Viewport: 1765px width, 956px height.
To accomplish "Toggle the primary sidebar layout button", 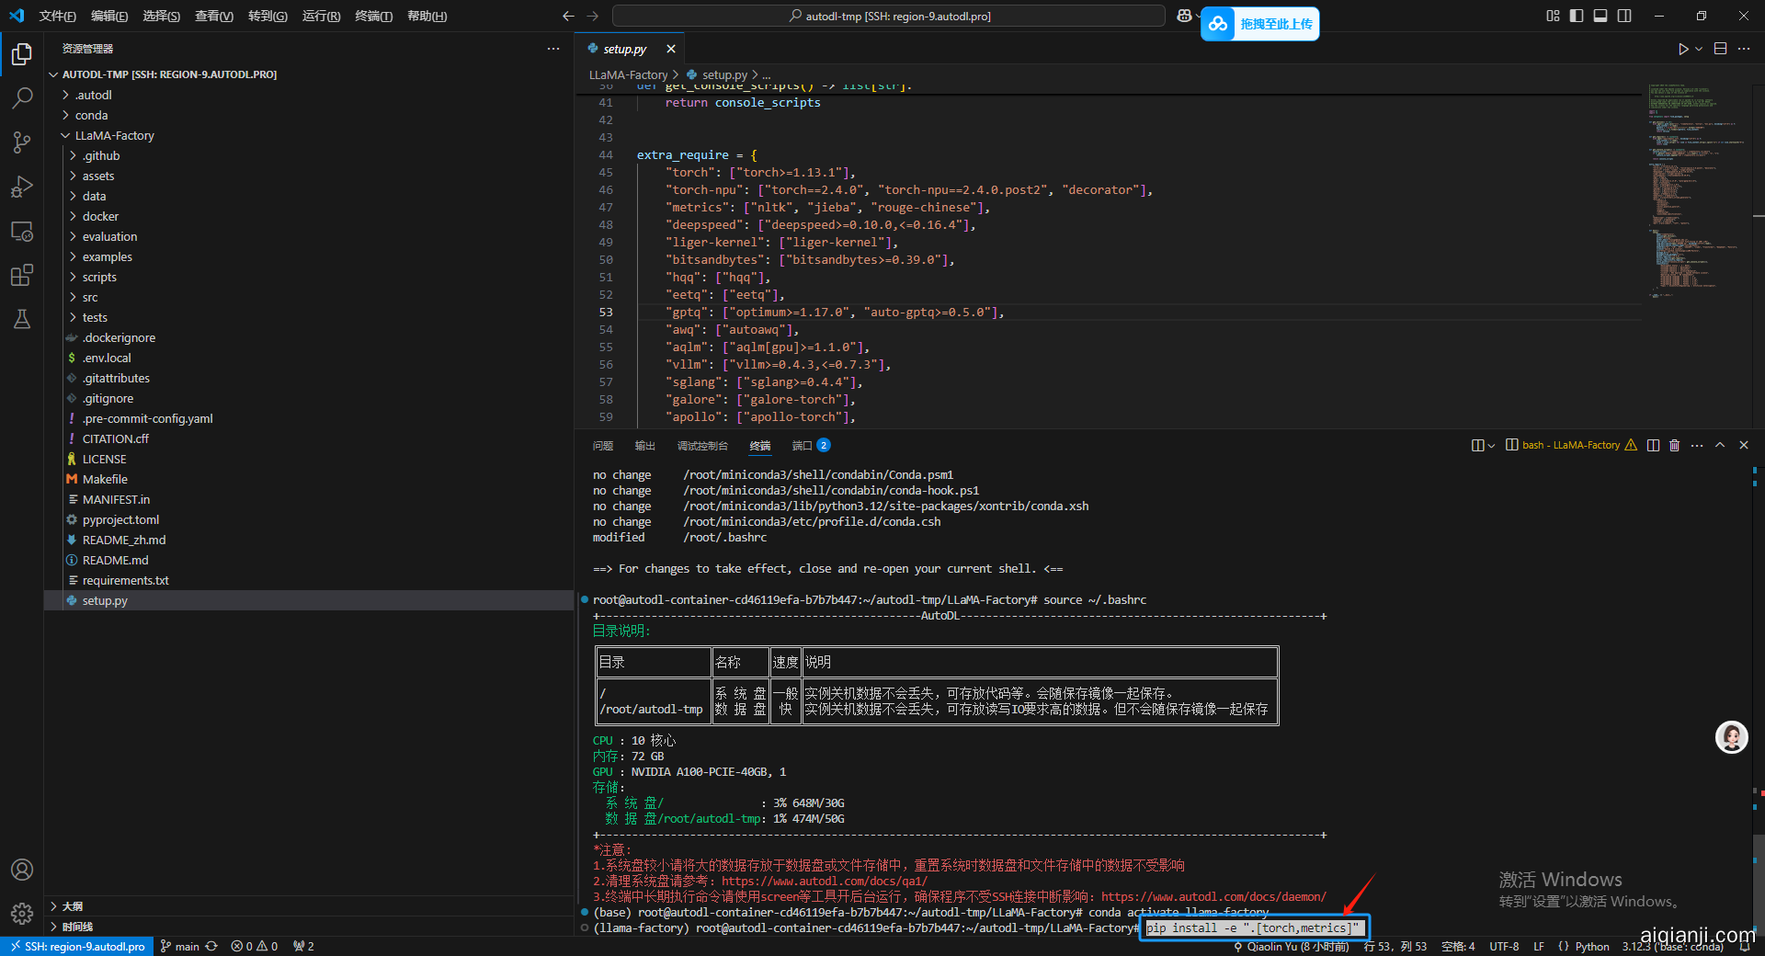I will point(1577,16).
